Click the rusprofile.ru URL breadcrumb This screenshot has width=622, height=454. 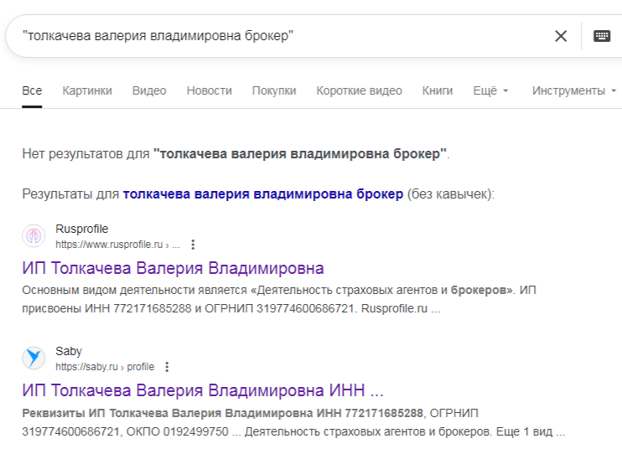(x=118, y=245)
